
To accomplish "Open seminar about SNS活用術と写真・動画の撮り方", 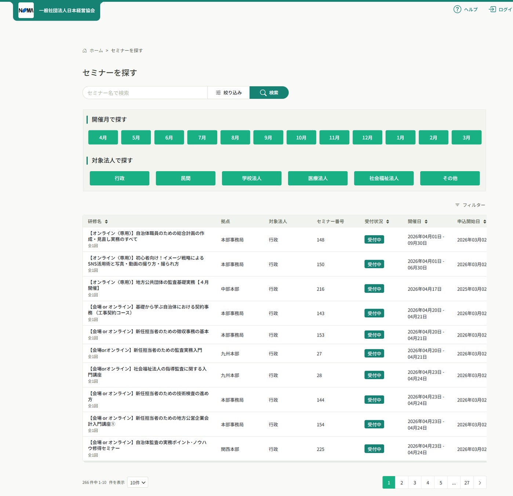I will (146, 261).
